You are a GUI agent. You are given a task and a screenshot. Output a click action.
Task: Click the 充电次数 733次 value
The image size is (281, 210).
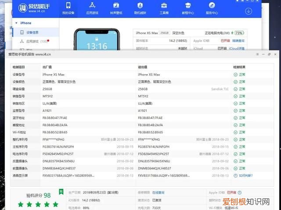pyautogui.click(x=156, y=208)
